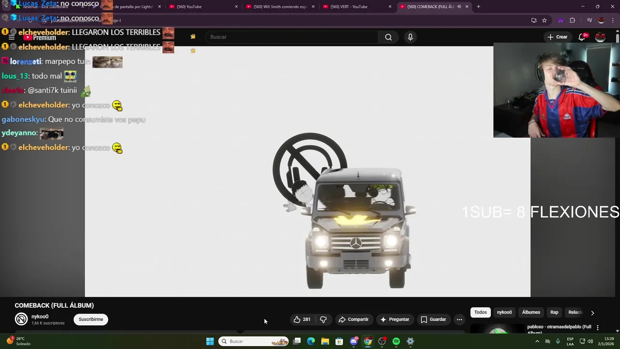Click pabloxo - otramasdelpablo video title
This screenshot has height=349, width=620.
(559, 329)
